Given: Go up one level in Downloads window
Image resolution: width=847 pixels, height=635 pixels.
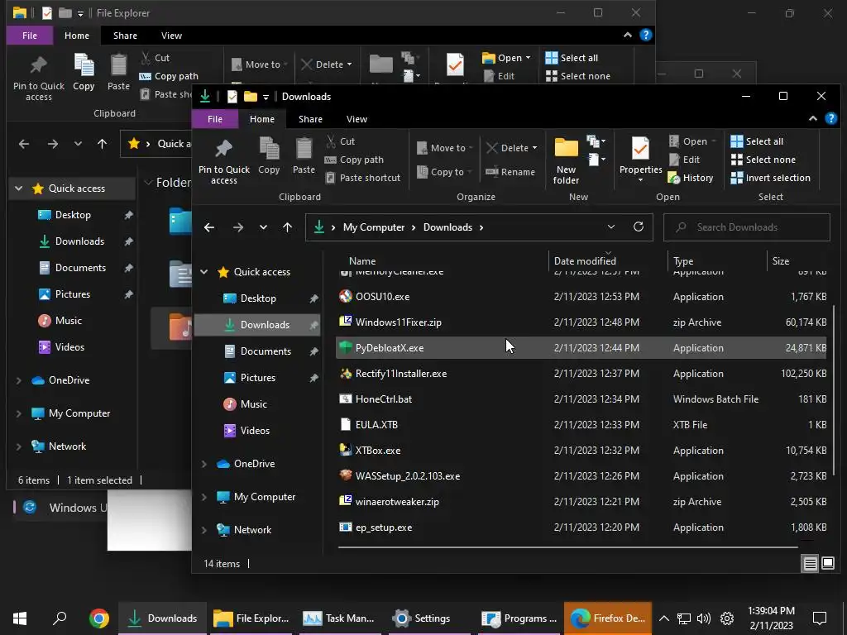Looking at the screenshot, I should point(287,227).
